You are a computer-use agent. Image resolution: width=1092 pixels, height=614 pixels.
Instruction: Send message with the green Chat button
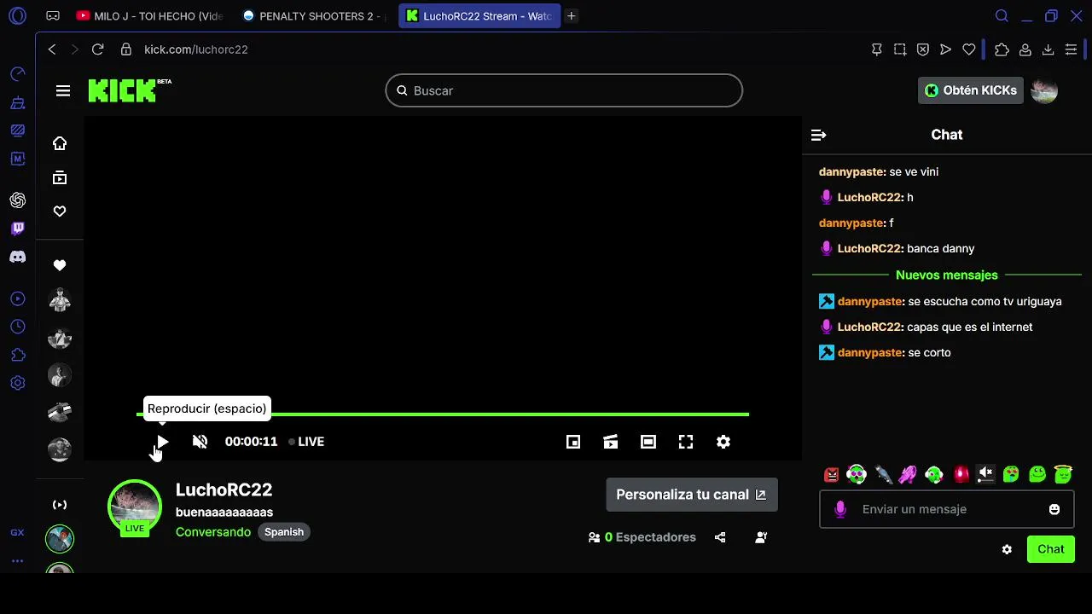pos(1050,549)
